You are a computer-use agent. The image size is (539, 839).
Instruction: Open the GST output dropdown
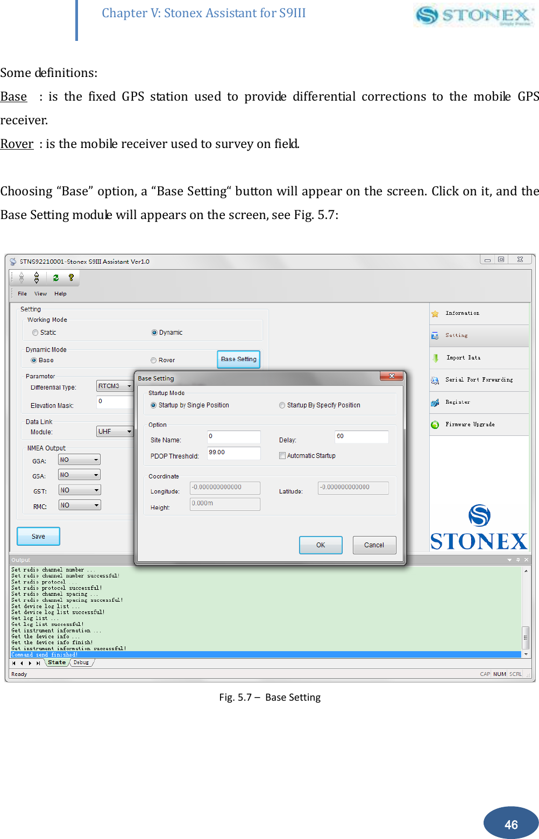pos(80,490)
